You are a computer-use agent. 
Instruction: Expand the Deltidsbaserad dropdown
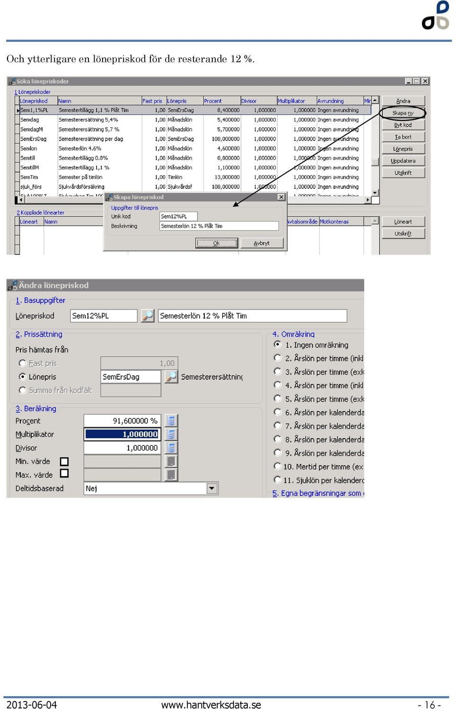(212, 488)
